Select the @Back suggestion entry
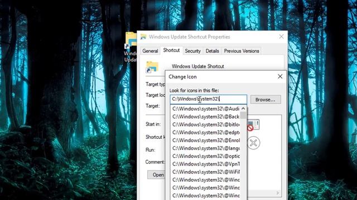The width and height of the screenshot is (357, 200). (x=206, y=117)
